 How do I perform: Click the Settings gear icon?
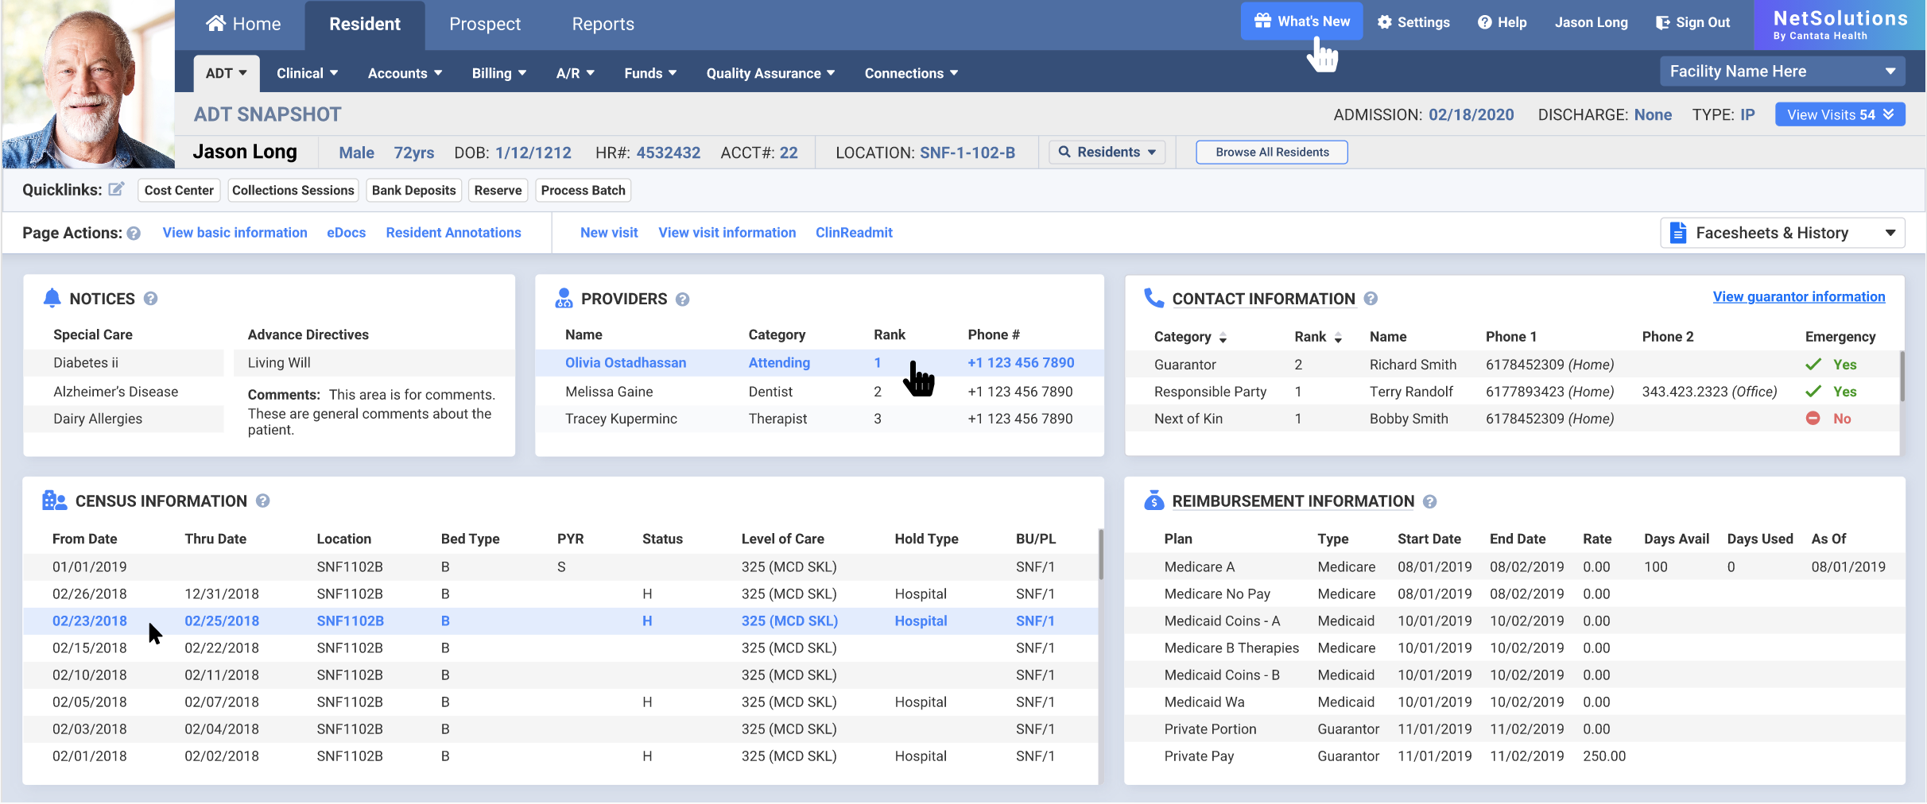1383,22
